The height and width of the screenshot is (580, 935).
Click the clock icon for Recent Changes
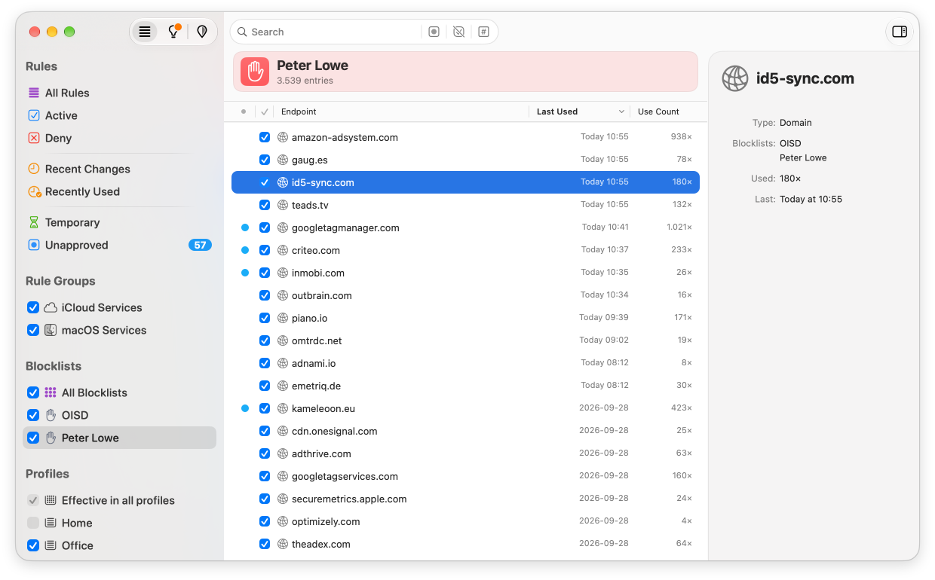[x=33, y=169]
